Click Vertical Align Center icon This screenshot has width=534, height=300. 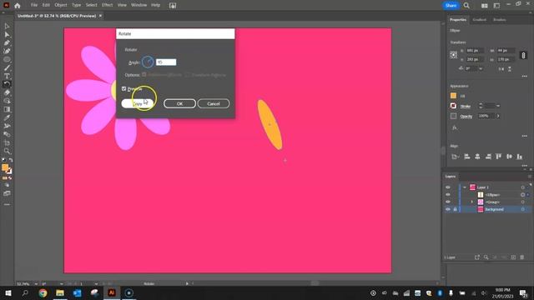[x=509, y=157]
